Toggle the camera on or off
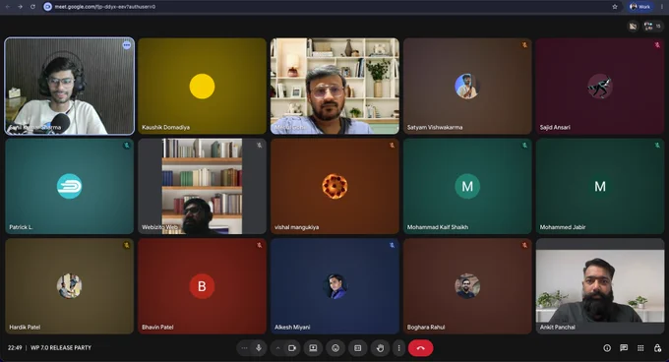 (292, 348)
